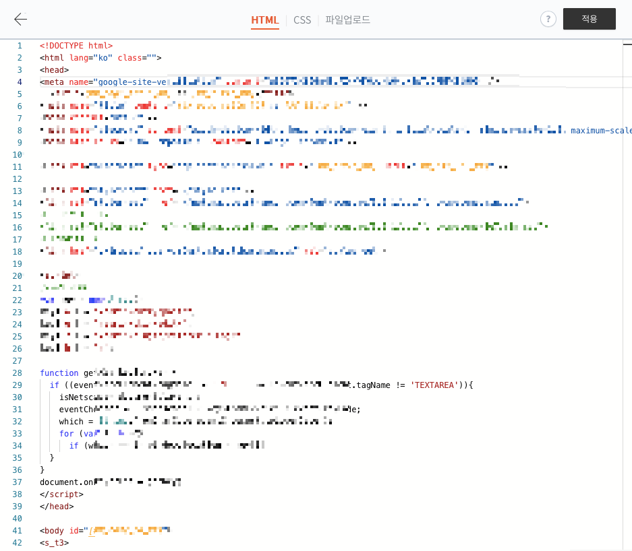
Task: Click the isNetsc code on line 30
Action: pos(77,397)
